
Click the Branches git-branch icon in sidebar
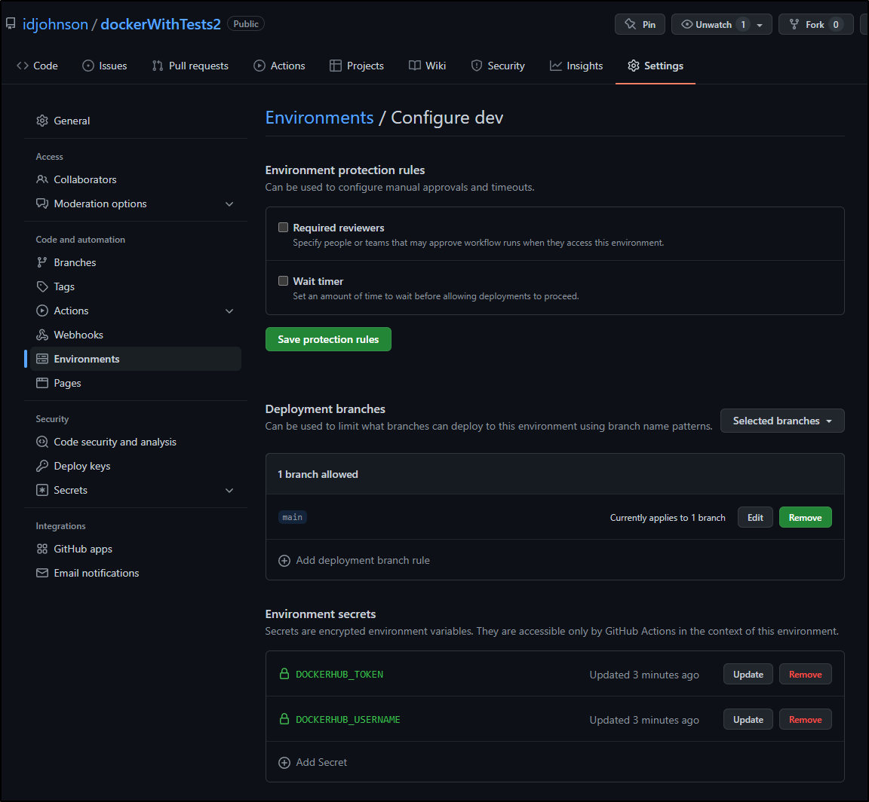tap(42, 262)
